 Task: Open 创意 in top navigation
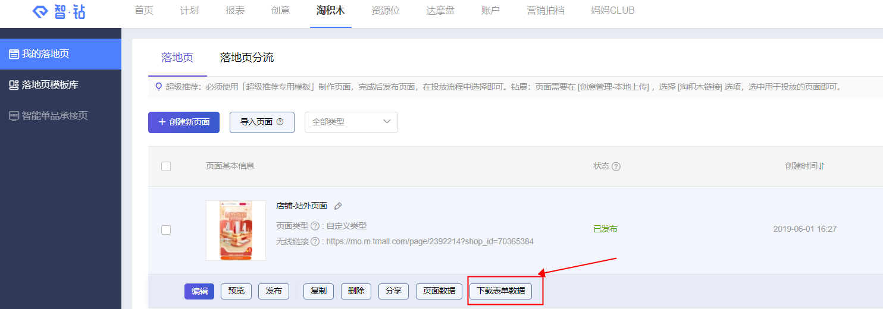280,11
